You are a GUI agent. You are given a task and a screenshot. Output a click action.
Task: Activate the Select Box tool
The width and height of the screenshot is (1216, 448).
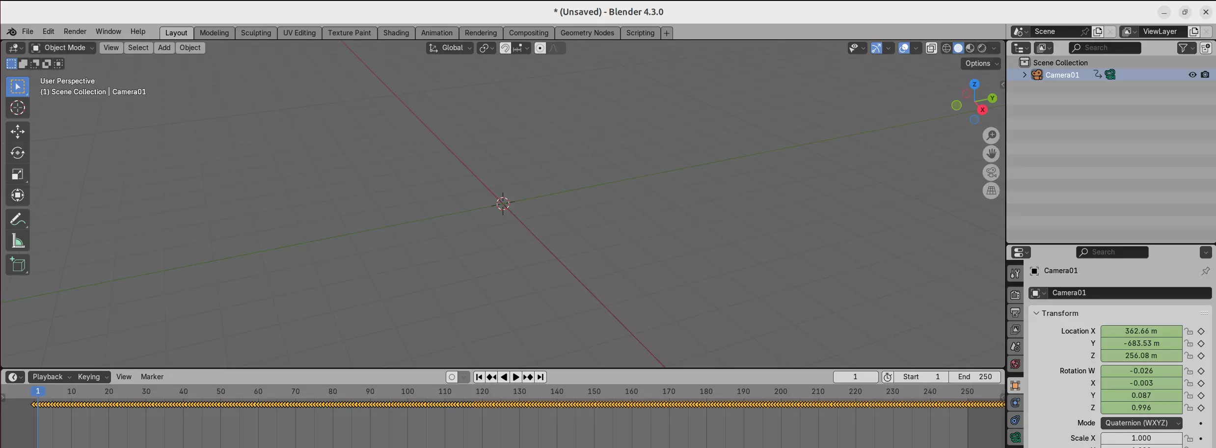point(18,86)
